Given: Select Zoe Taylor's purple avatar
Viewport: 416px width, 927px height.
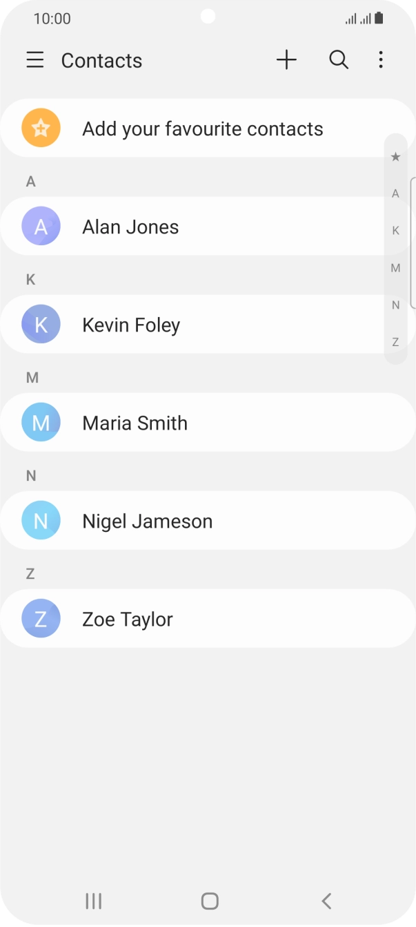Looking at the screenshot, I should (41, 618).
